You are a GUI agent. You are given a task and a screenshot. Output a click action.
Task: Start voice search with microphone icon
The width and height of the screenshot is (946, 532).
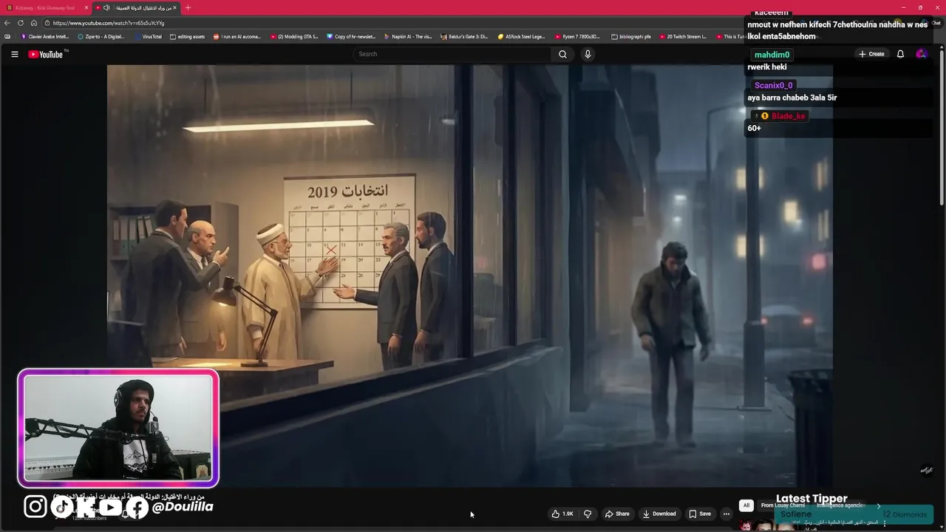click(588, 54)
